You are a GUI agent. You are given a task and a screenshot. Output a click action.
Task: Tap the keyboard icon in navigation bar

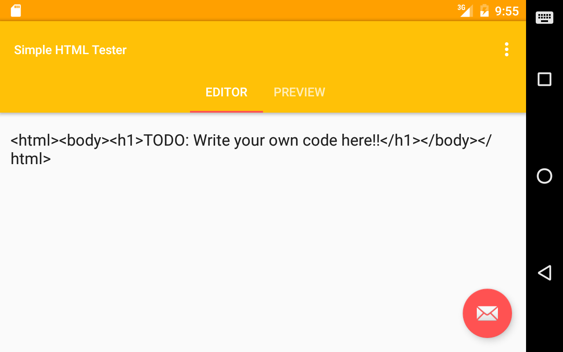(x=545, y=18)
